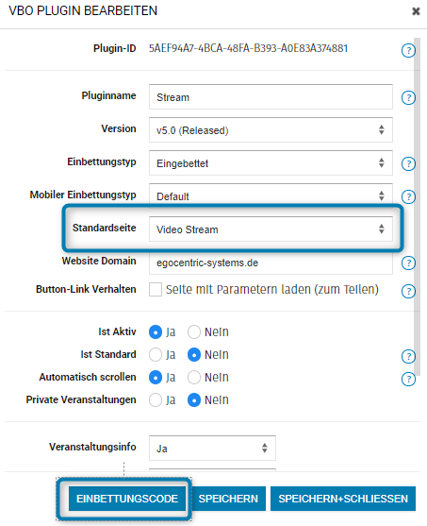Screen dimensions: 427x526
Task: Open help icon for Plugin-ID
Action: [x=408, y=51]
